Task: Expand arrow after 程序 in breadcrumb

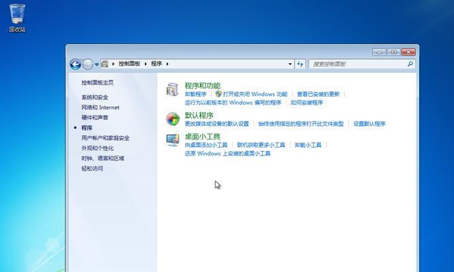Action: pos(167,64)
